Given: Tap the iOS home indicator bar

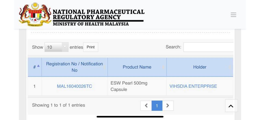Looking at the screenshot, I should pyautogui.click(x=130, y=117).
